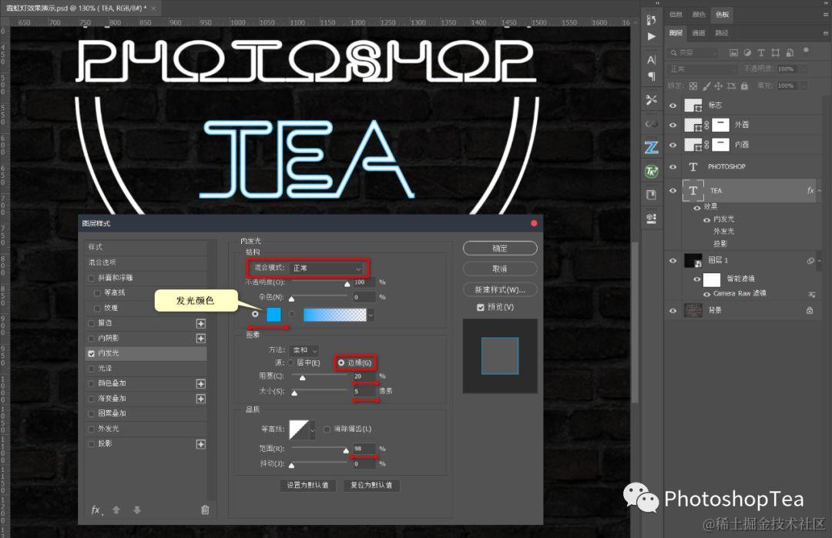
Task: Add another 渐变叠加 effect with its plus icon
Action: tap(200, 399)
